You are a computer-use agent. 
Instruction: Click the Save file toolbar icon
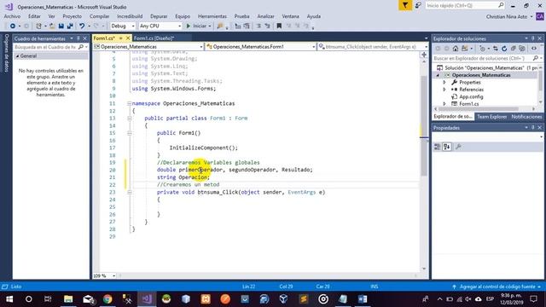click(61, 26)
